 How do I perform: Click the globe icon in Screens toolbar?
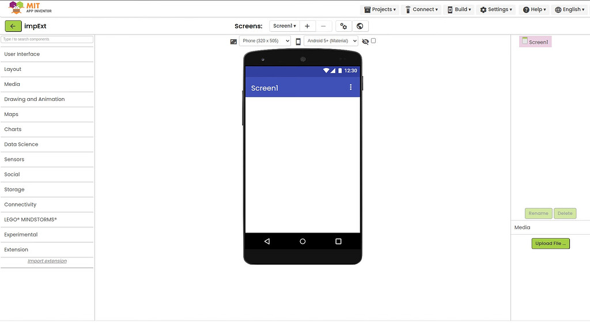point(360,26)
